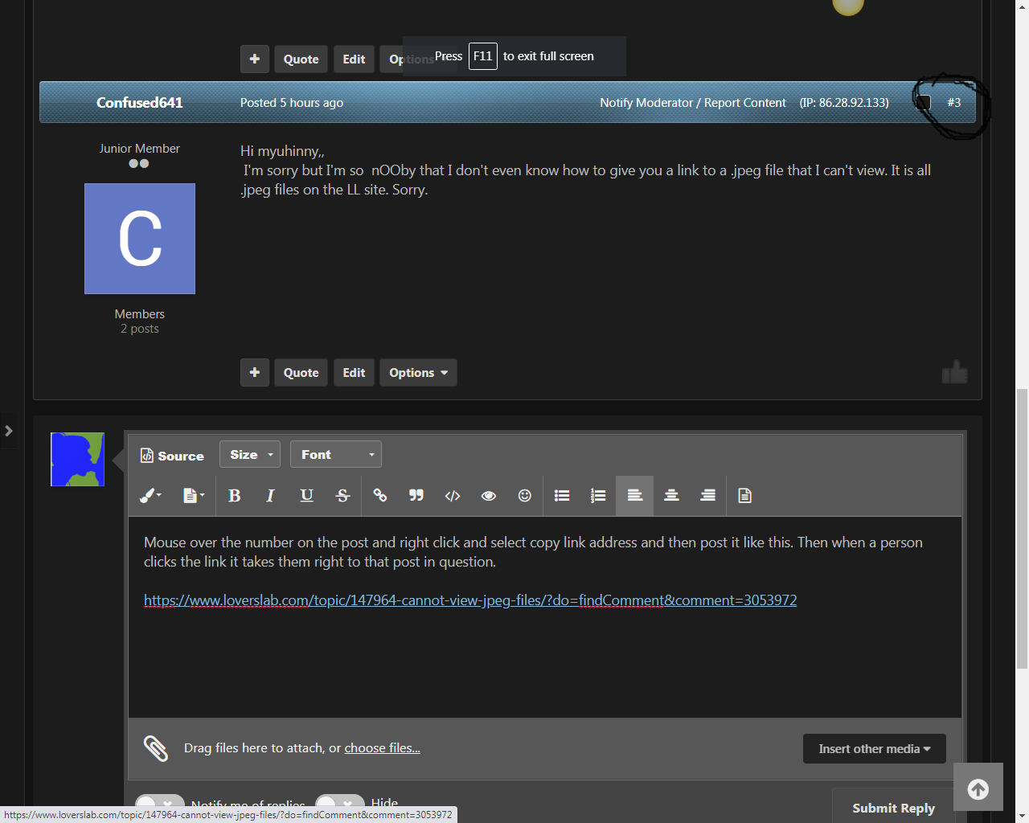Image resolution: width=1029 pixels, height=823 pixels.
Task: Open the text color brush tool
Action: [x=150, y=496]
